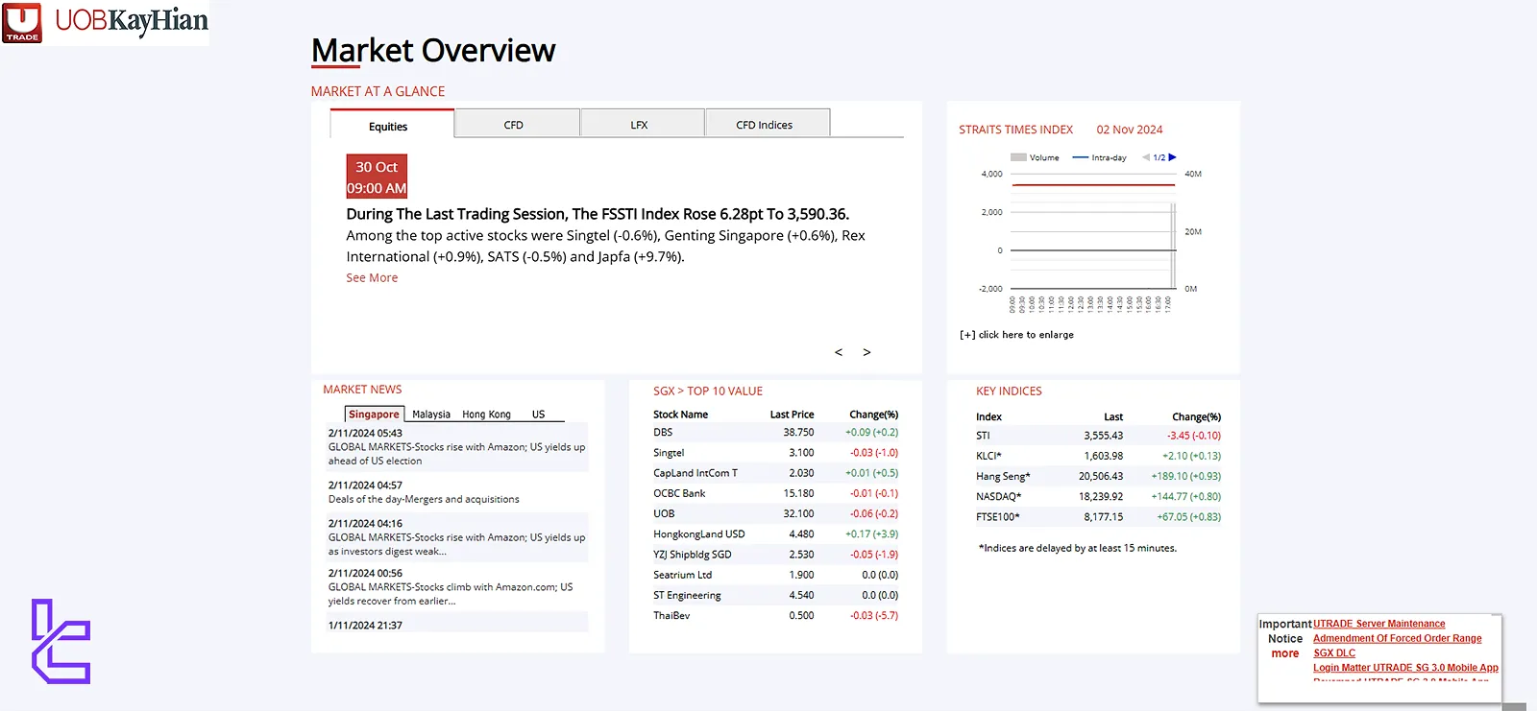Click CapLand IntCom T stock
1537x711 pixels.
point(695,473)
